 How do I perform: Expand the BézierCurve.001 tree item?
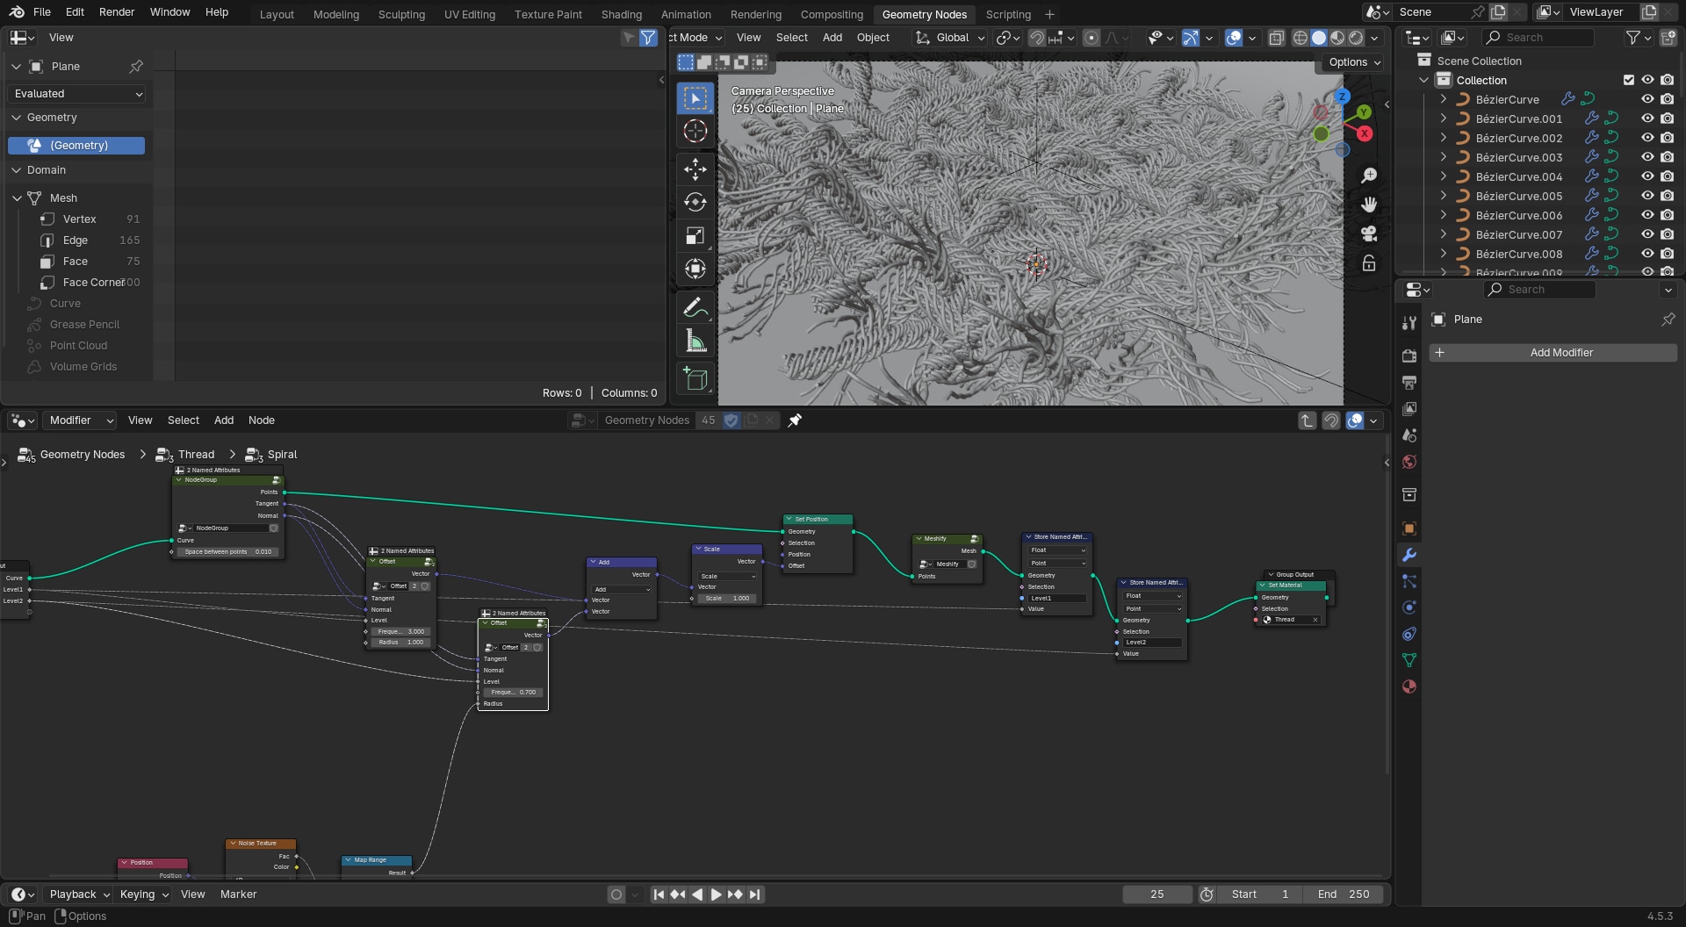click(x=1443, y=119)
